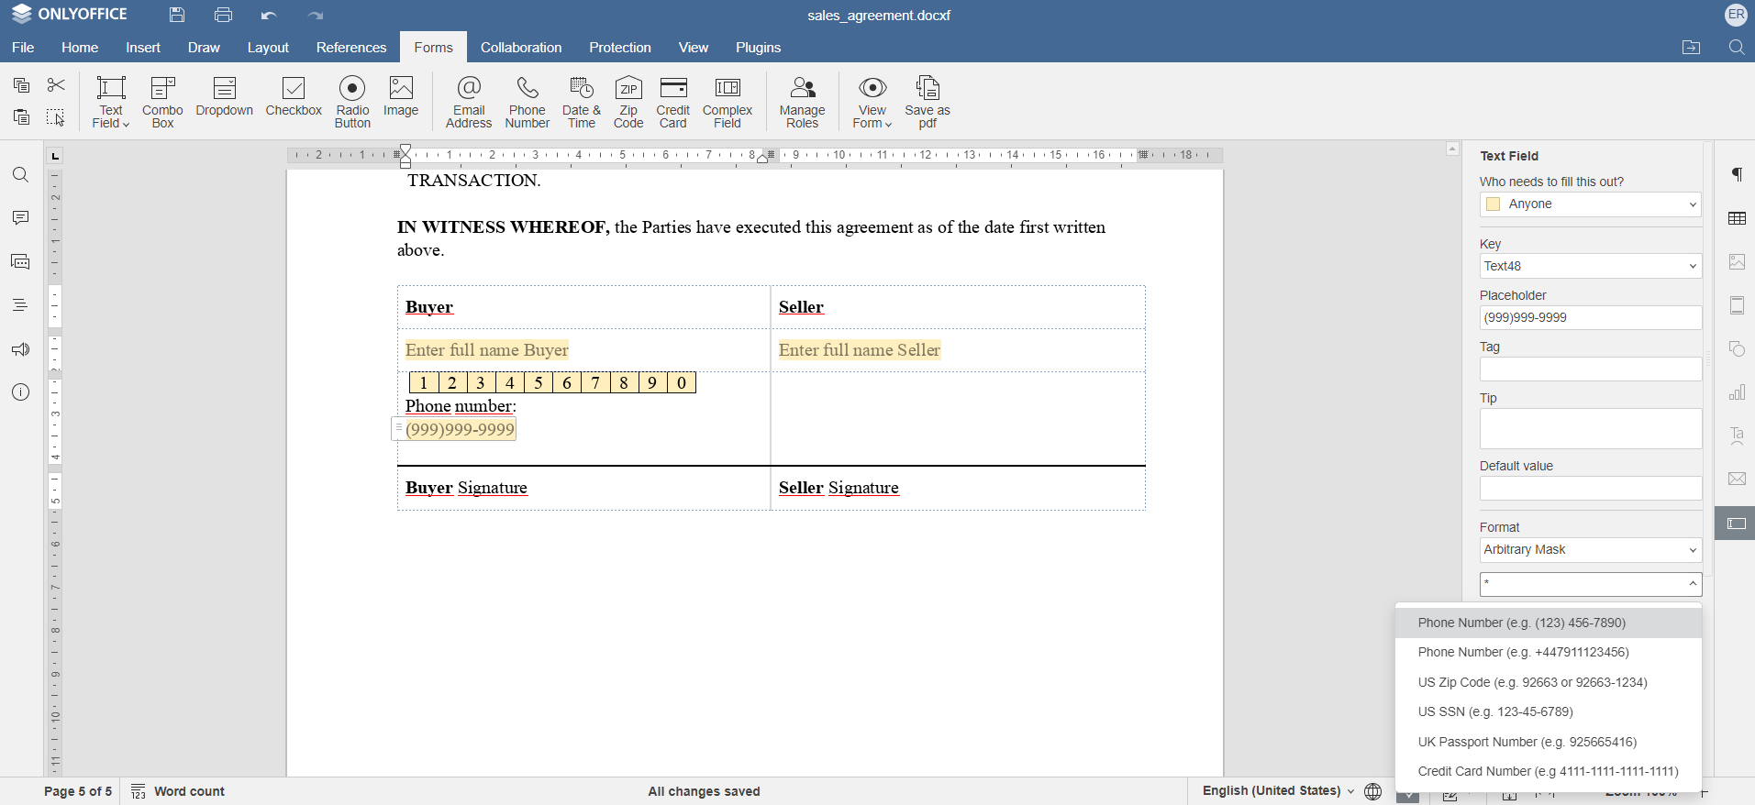Click the yellow role color swatch
1755x805 pixels.
pyautogui.click(x=1493, y=204)
